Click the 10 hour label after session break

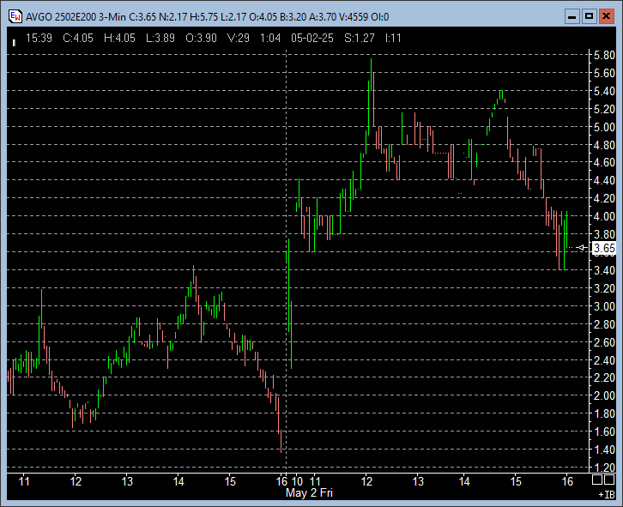pyautogui.click(x=298, y=481)
